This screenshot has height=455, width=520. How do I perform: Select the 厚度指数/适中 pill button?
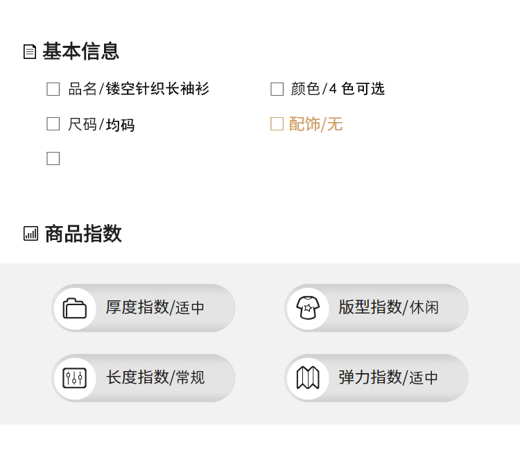coord(144,308)
